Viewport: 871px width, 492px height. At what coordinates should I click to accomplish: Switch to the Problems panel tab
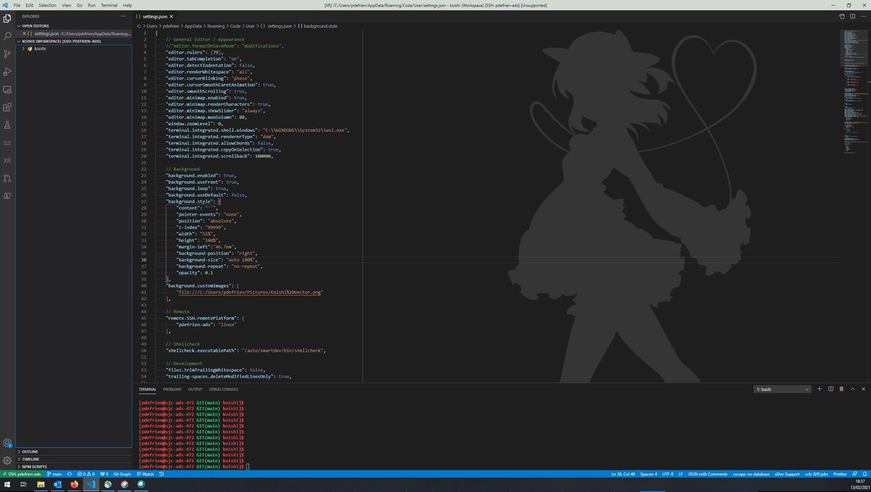click(172, 389)
